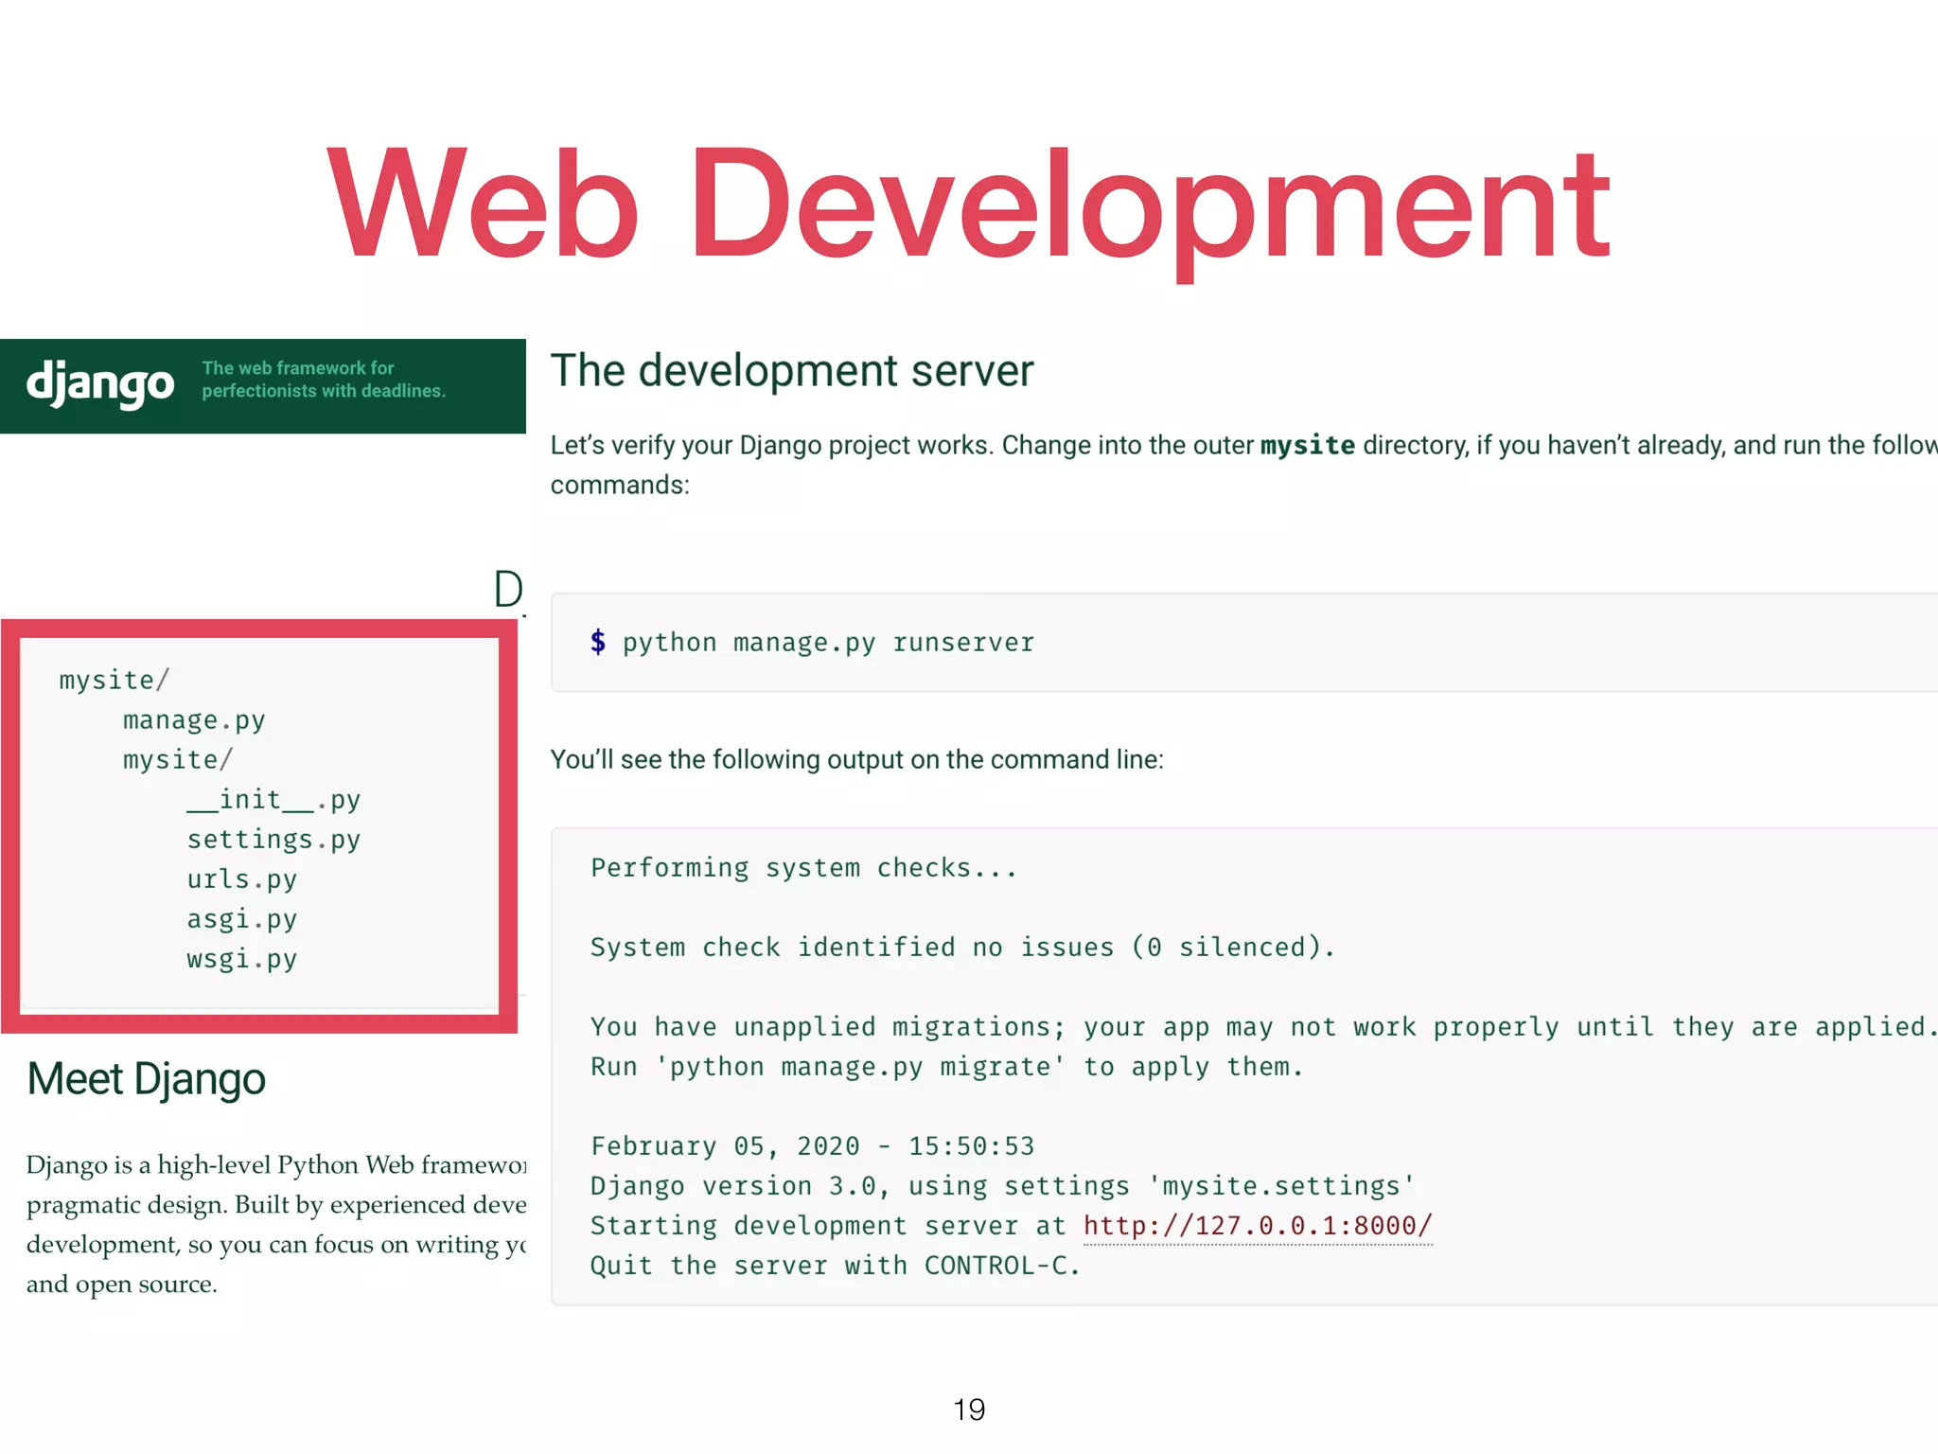Click the django logo in green banner

(x=100, y=383)
